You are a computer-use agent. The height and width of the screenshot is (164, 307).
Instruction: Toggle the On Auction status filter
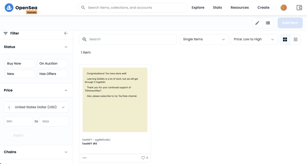coord(52,64)
